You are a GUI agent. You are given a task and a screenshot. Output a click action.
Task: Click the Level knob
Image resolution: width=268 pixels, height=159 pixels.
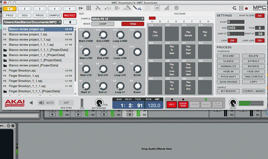click(x=233, y=103)
